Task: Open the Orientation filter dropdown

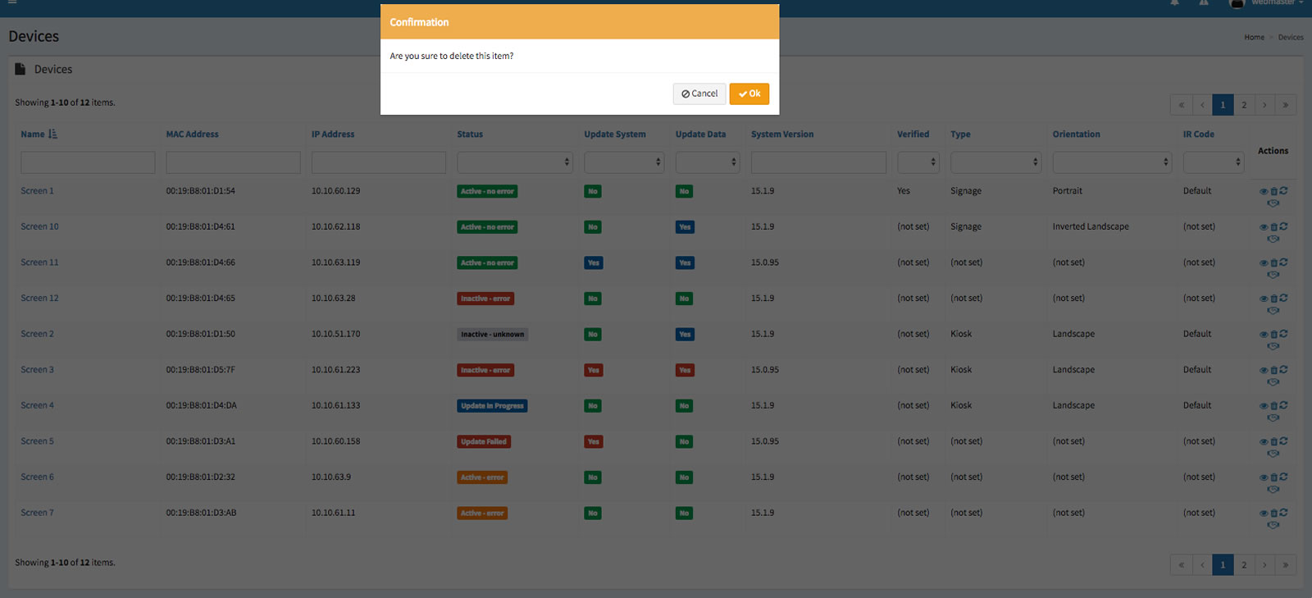Action: [x=1111, y=162]
